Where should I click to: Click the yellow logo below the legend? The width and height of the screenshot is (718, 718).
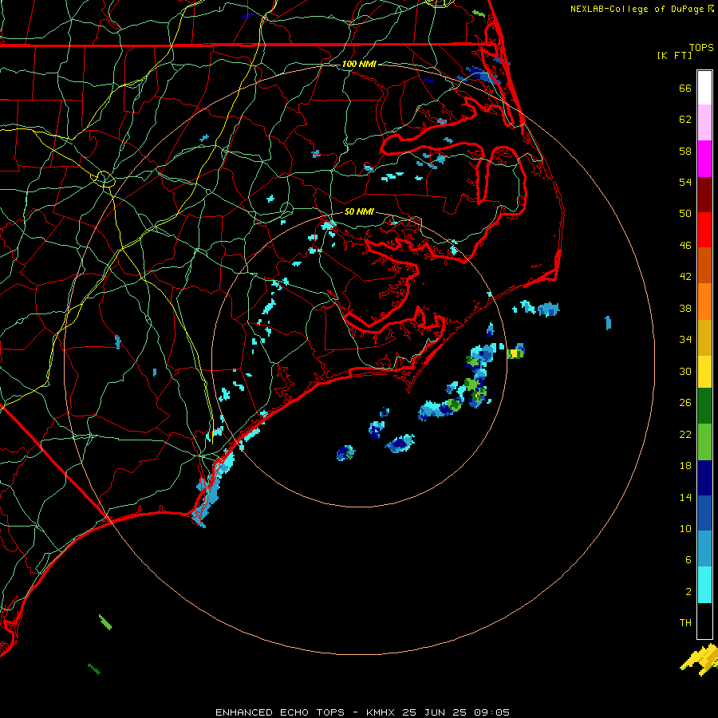(699, 660)
